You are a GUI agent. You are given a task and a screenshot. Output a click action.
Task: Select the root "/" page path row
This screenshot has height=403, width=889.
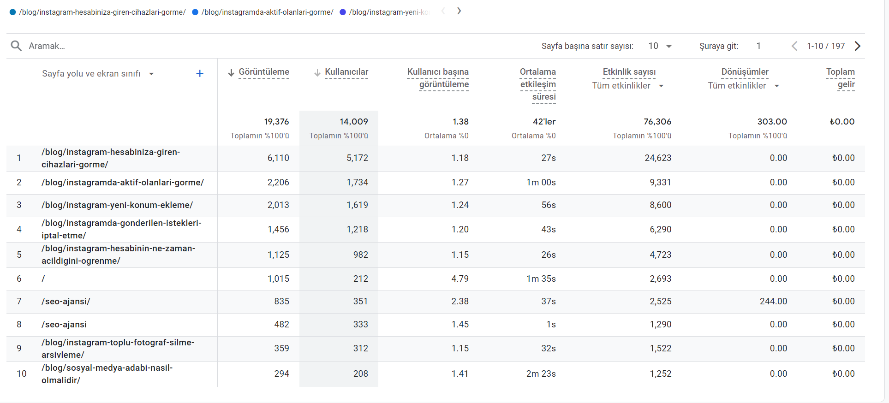click(x=43, y=279)
